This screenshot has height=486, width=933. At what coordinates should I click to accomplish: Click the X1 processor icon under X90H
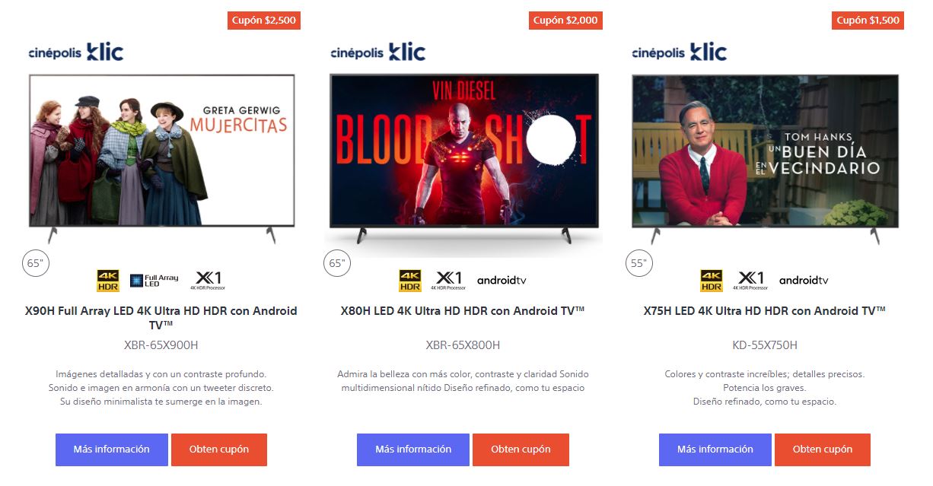coord(209,281)
